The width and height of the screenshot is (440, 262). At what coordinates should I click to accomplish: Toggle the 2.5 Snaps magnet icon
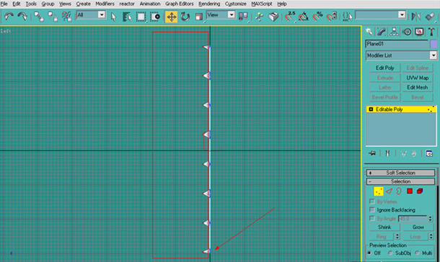tap(289, 17)
